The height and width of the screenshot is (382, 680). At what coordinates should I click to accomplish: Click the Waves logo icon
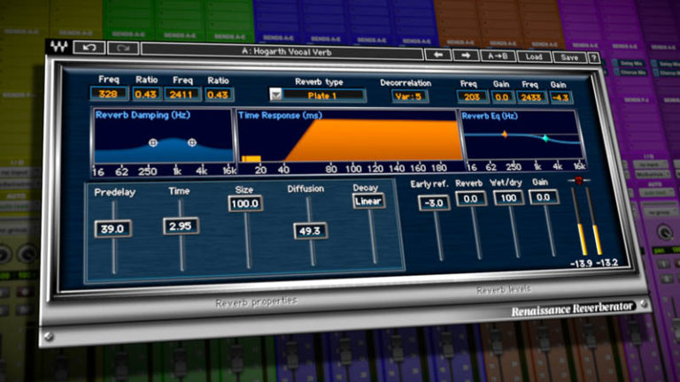(x=59, y=49)
